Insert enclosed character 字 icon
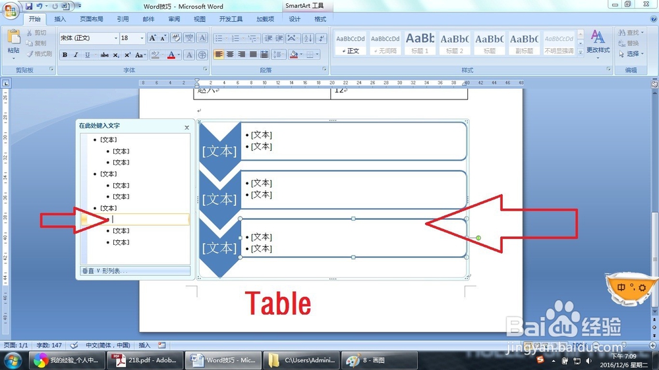The height and width of the screenshot is (370, 659). tap(202, 55)
